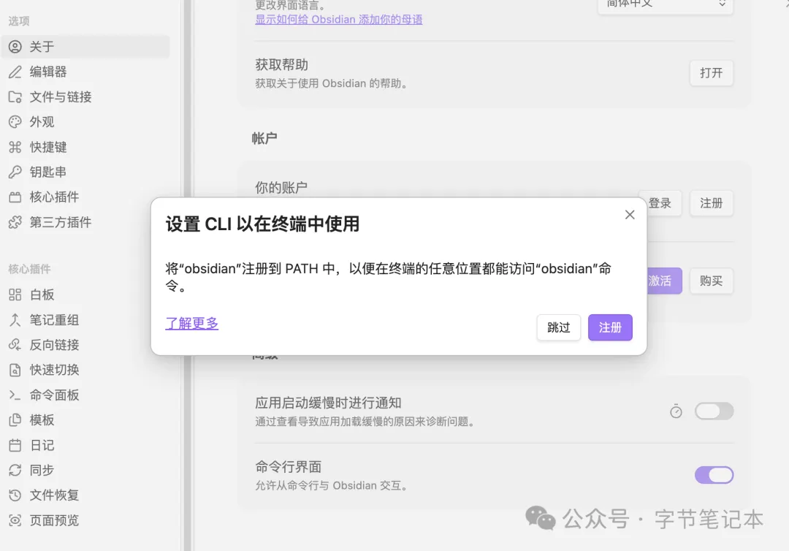Viewport: 789px width, 551px height.
Task: Click the 页面预览 preview icon
Action: (15, 520)
